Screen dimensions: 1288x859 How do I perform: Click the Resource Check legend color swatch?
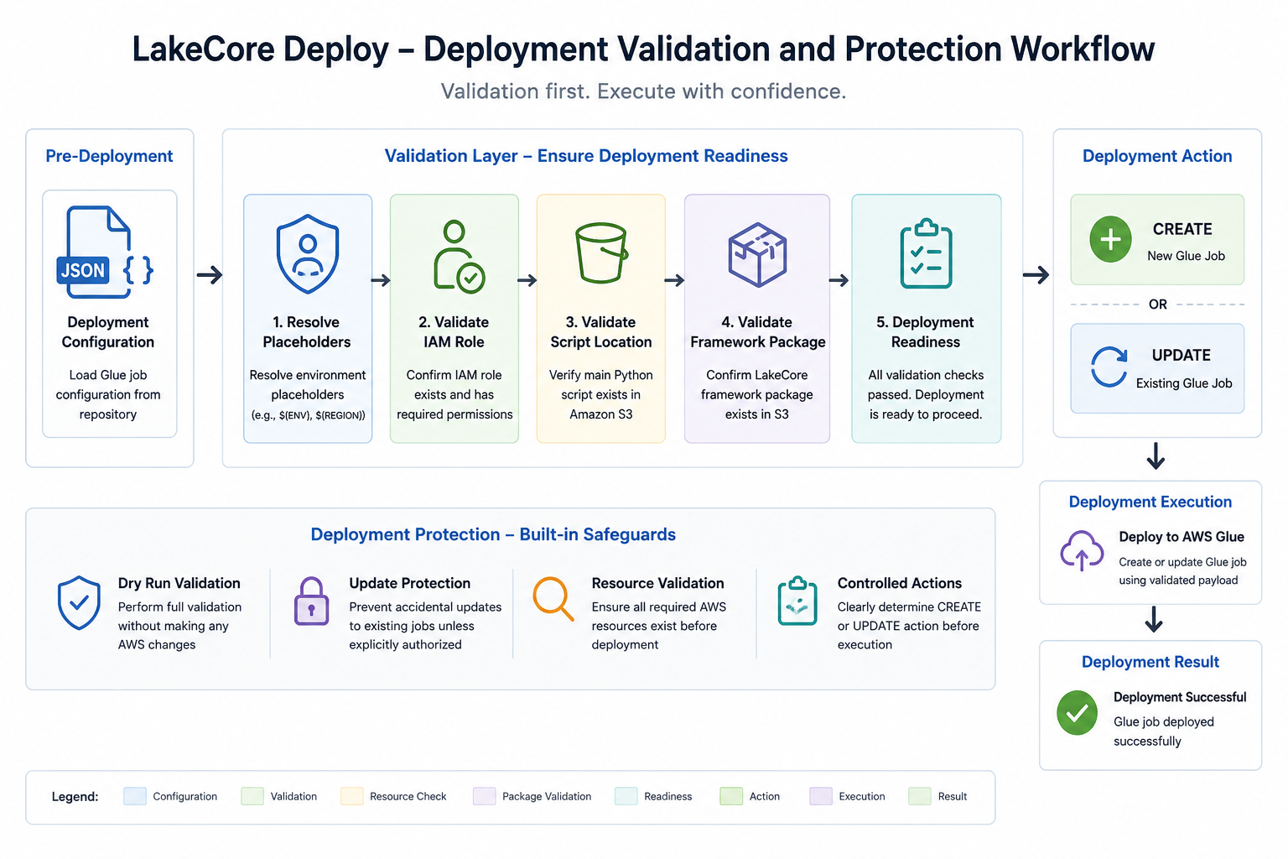click(x=352, y=796)
